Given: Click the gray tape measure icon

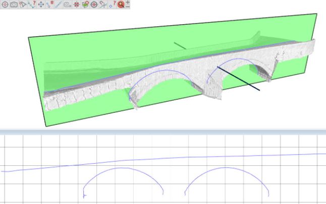Looking at the screenshot, I should 68,5.
